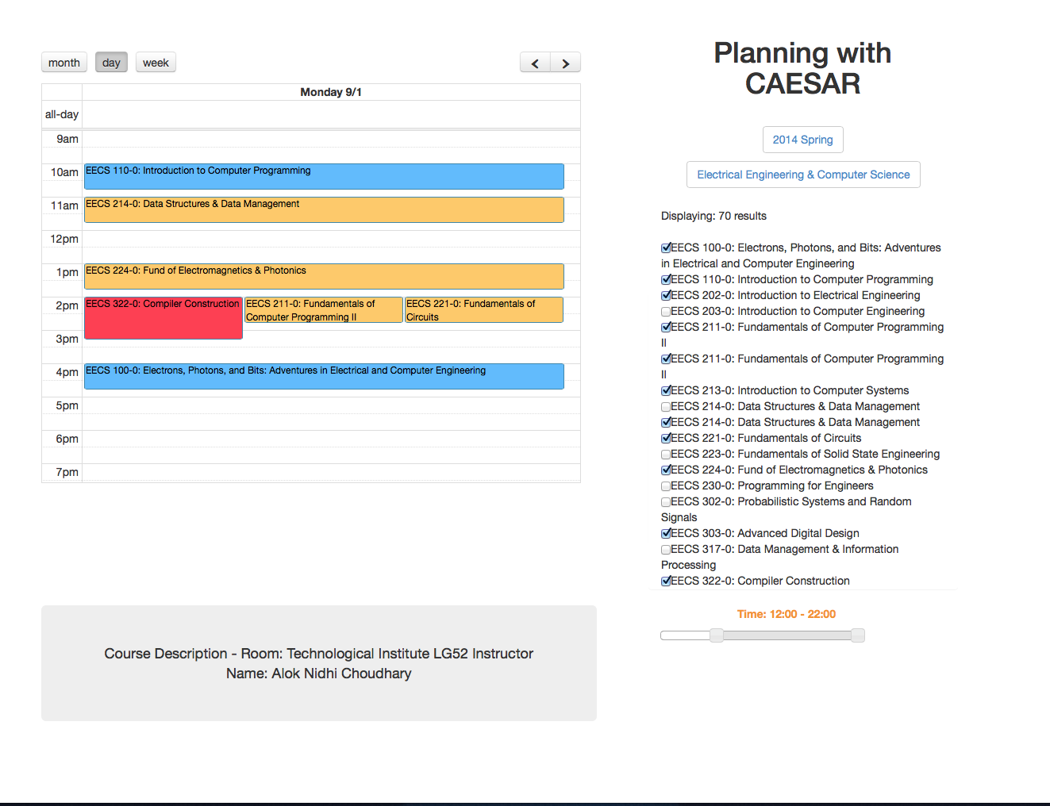Click the 9am time label
Viewport: 1050px width, 806px height.
tap(67, 139)
